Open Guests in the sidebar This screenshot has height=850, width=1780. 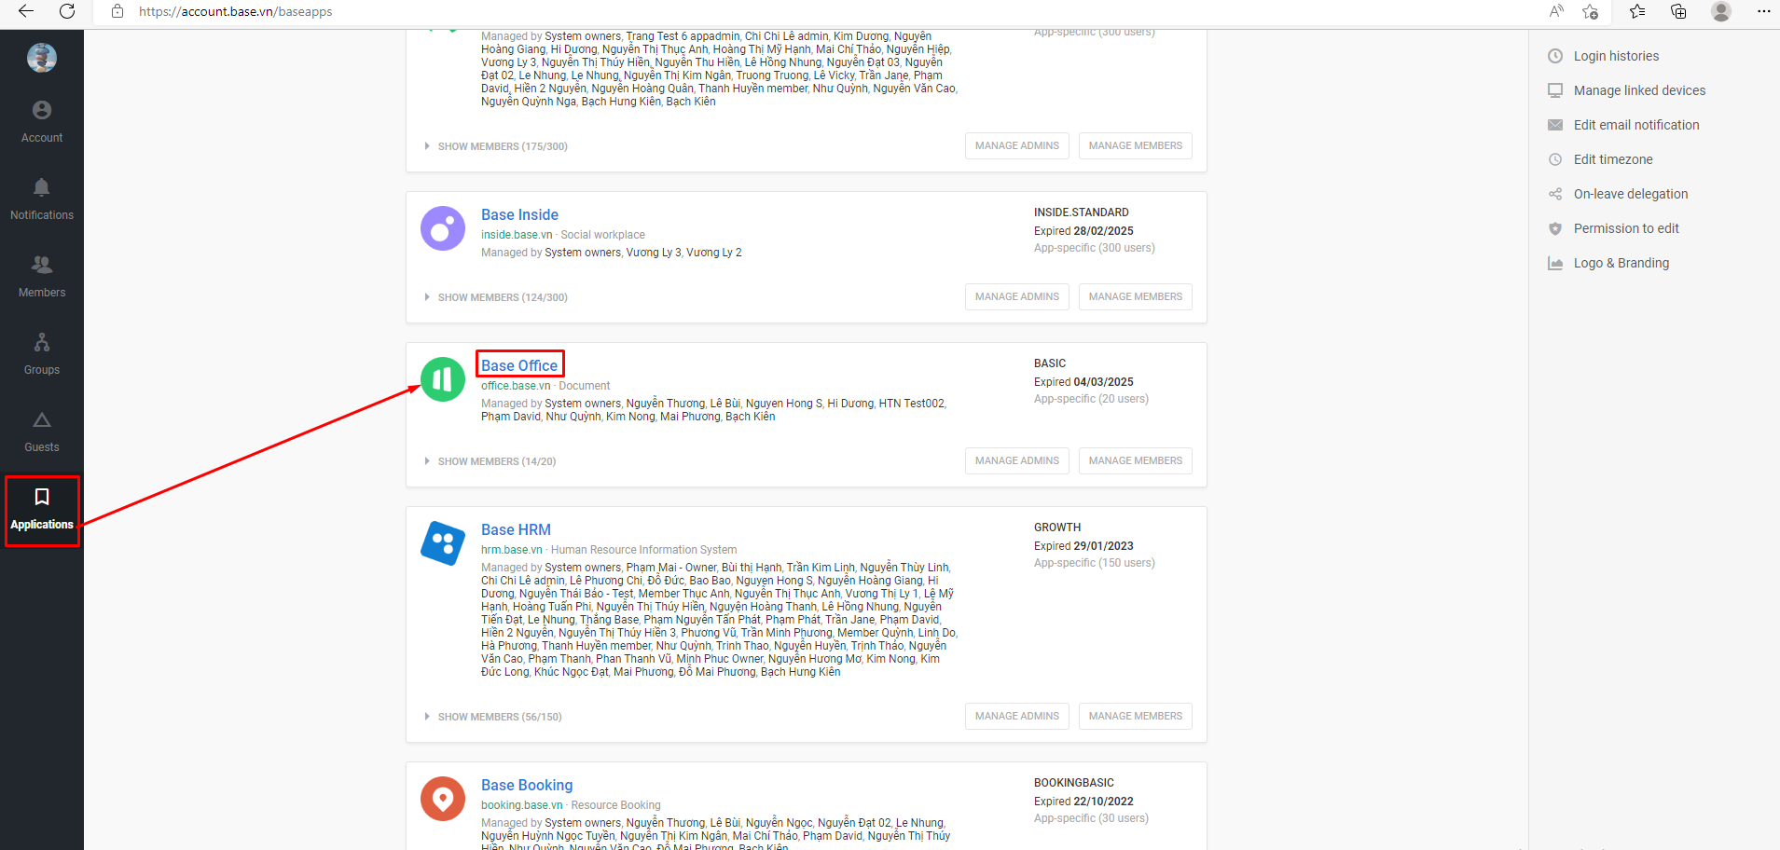[x=42, y=432]
